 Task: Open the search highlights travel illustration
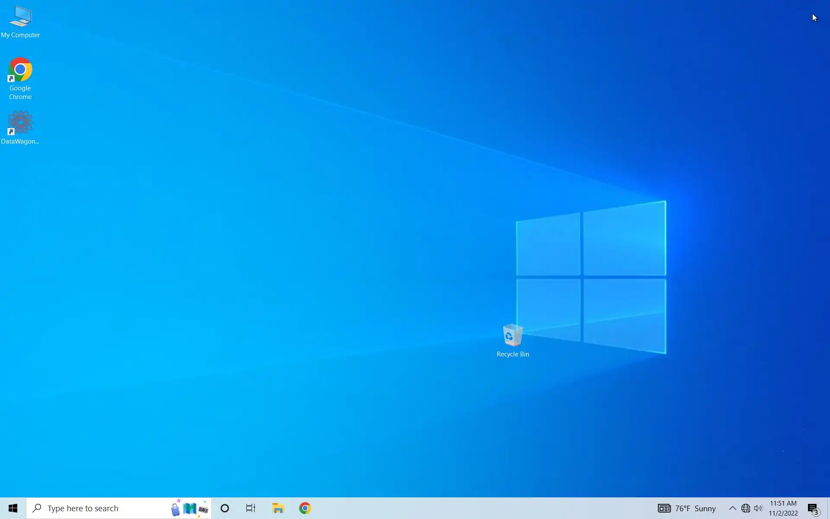tap(189, 508)
